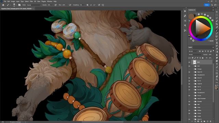The image size is (219, 123).
Task: Hide the Shorts layer group
Action: click(189, 113)
